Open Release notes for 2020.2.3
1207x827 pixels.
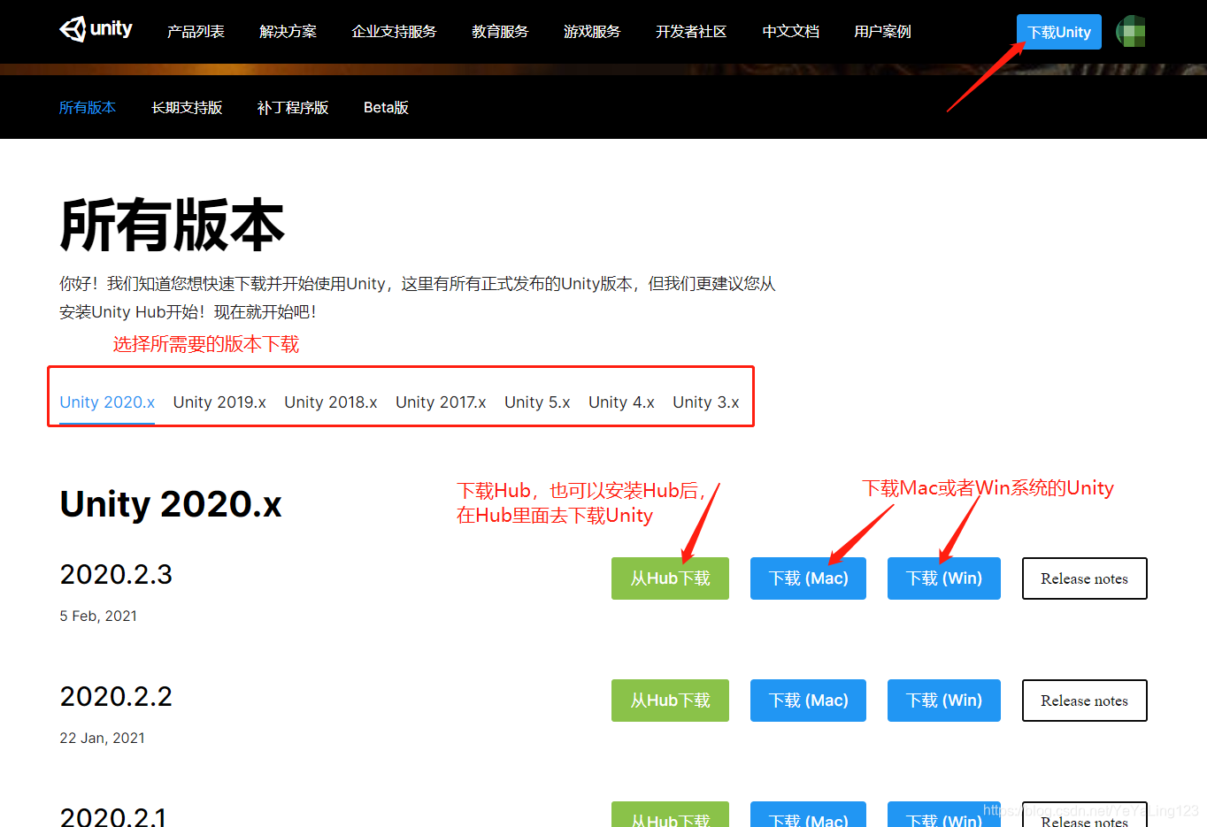[x=1084, y=578]
